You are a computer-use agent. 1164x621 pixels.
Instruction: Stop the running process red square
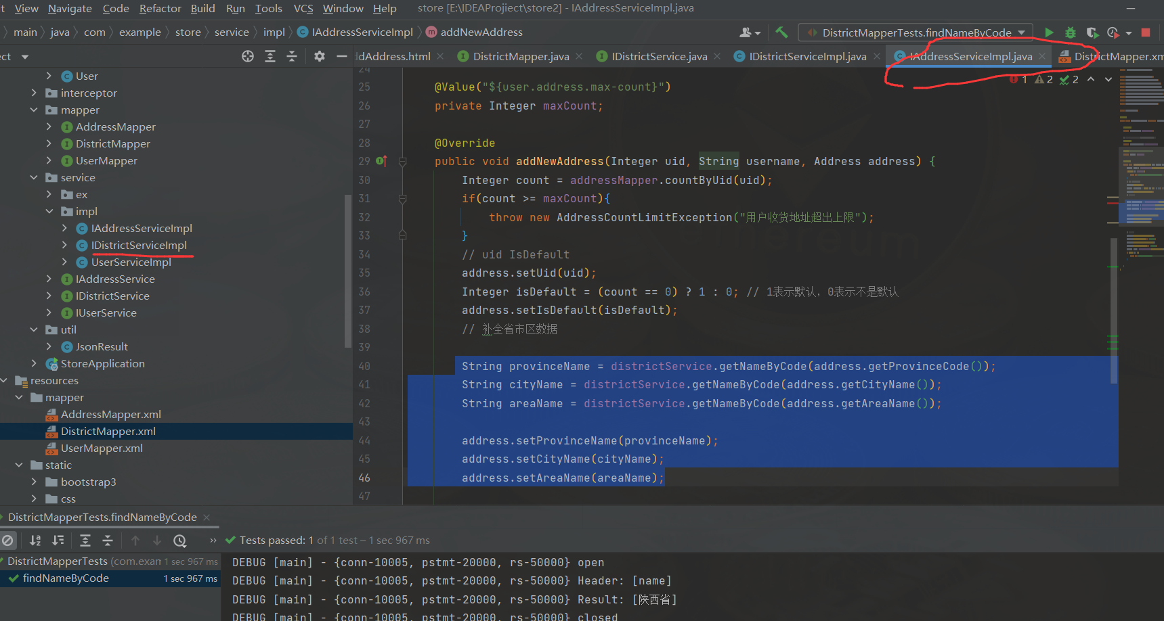1146,32
